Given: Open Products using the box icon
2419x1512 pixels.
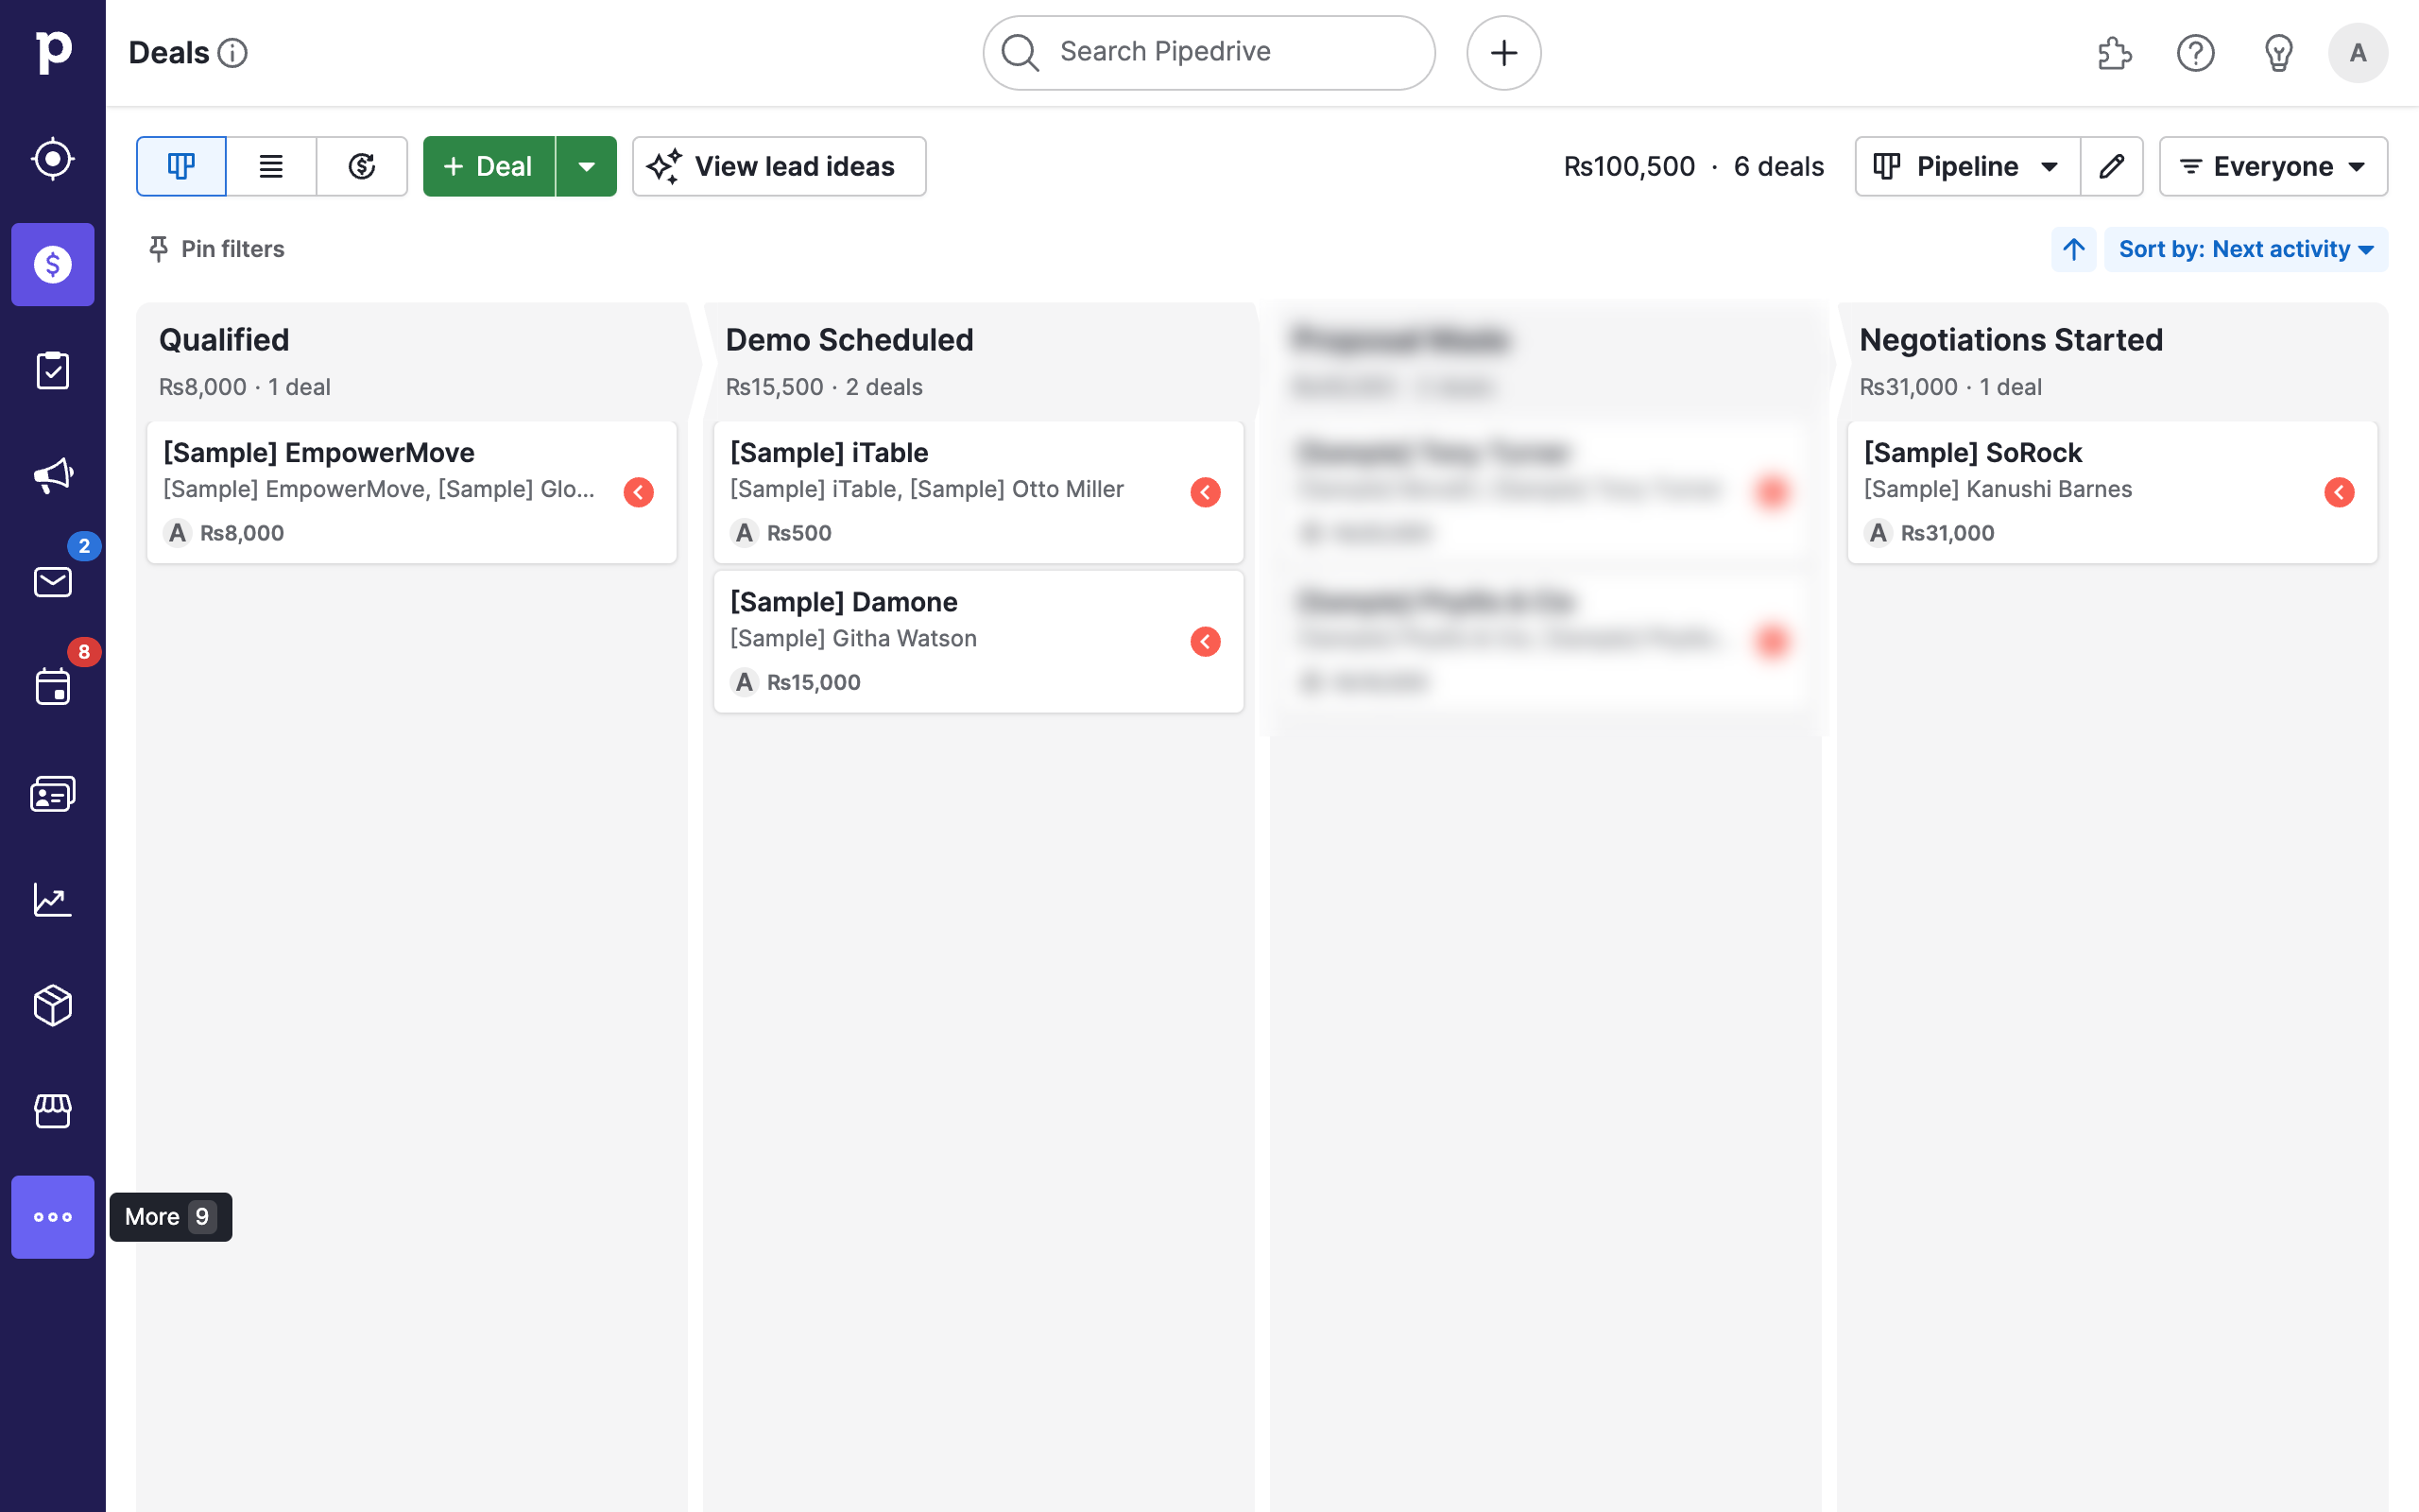Looking at the screenshot, I should tap(52, 1005).
